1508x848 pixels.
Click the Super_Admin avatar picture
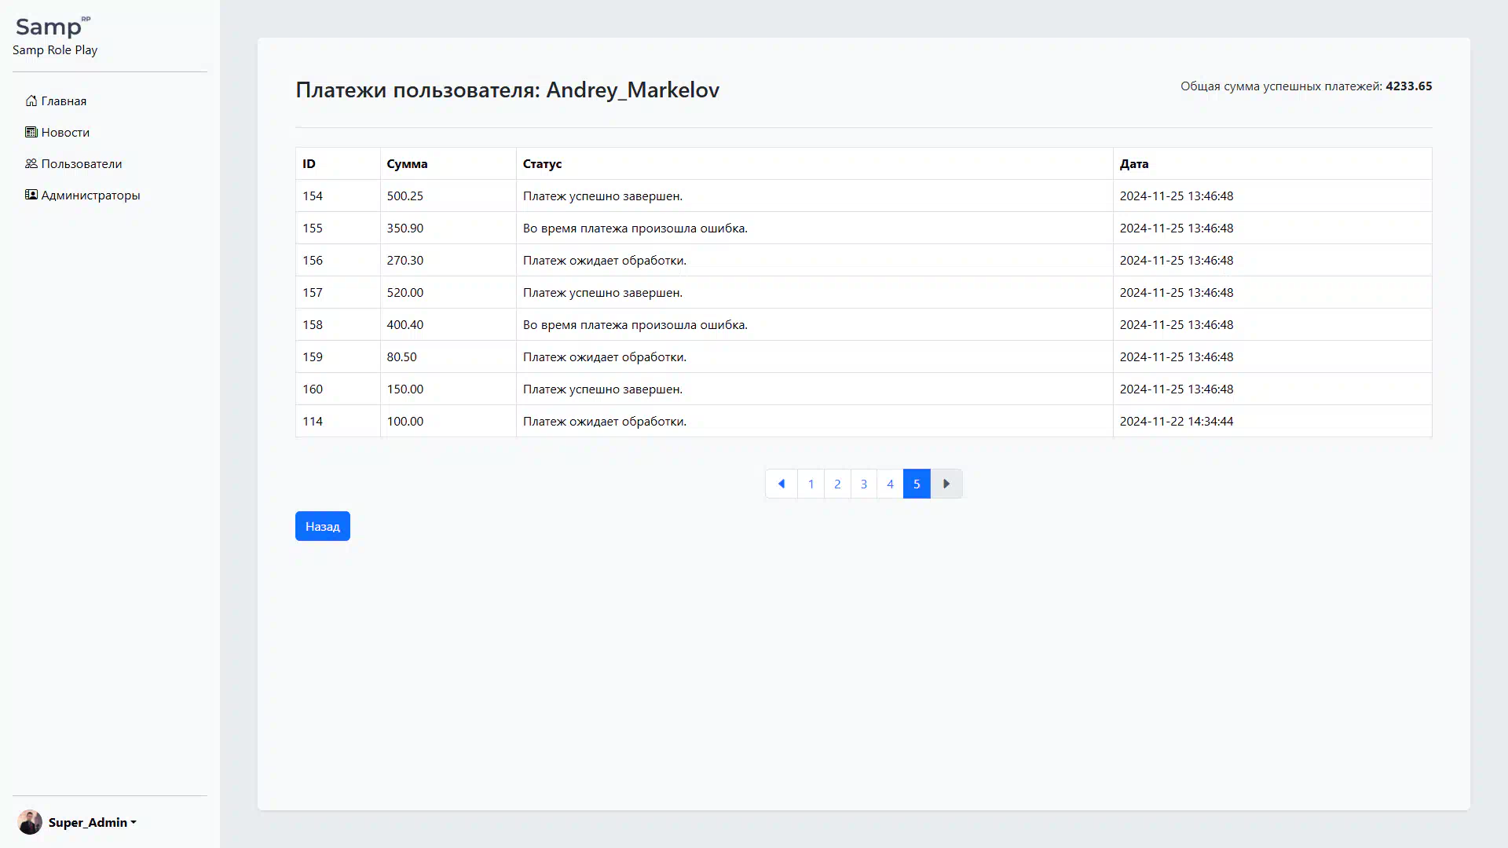pos(30,822)
